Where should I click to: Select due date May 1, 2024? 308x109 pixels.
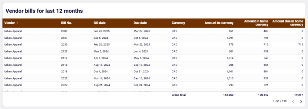[141, 58]
